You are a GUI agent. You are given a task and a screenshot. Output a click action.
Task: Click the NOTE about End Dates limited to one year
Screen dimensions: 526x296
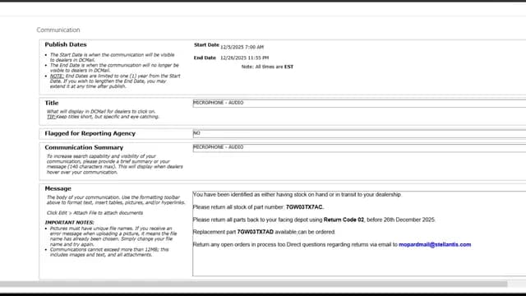point(115,81)
